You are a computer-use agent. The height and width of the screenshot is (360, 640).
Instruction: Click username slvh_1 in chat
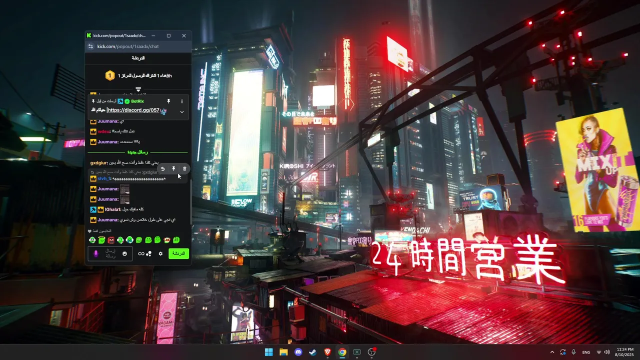[104, 178]
